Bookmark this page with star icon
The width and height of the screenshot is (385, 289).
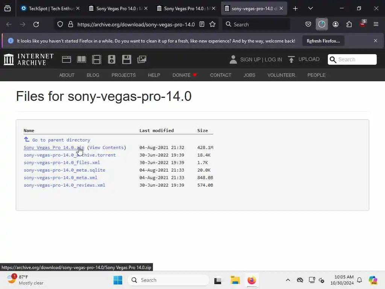(x=212, y=24)
